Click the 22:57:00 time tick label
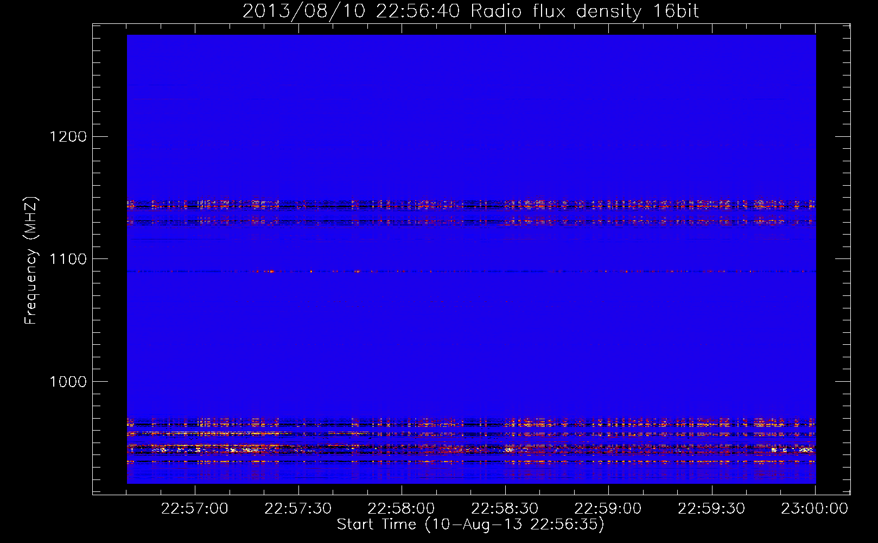This screenshot has width=878, height=543. tap(195, 509)
